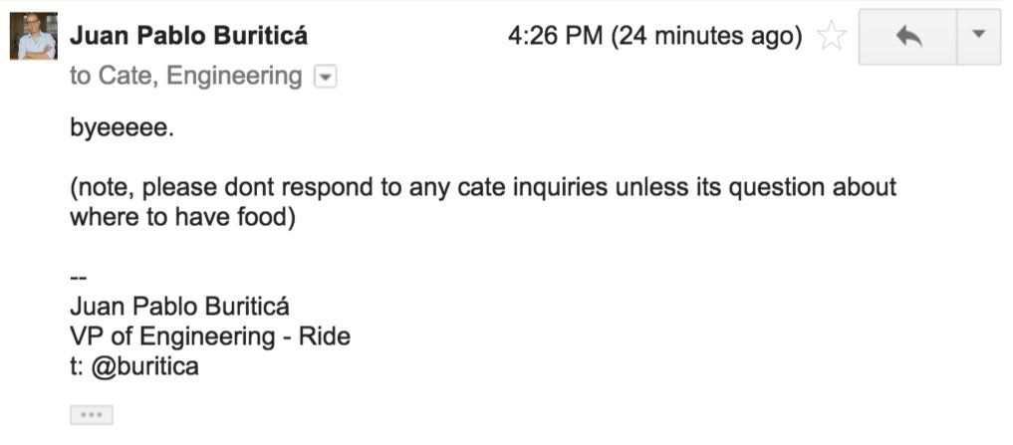Click the "byeeeee." message line

(122, 128)
